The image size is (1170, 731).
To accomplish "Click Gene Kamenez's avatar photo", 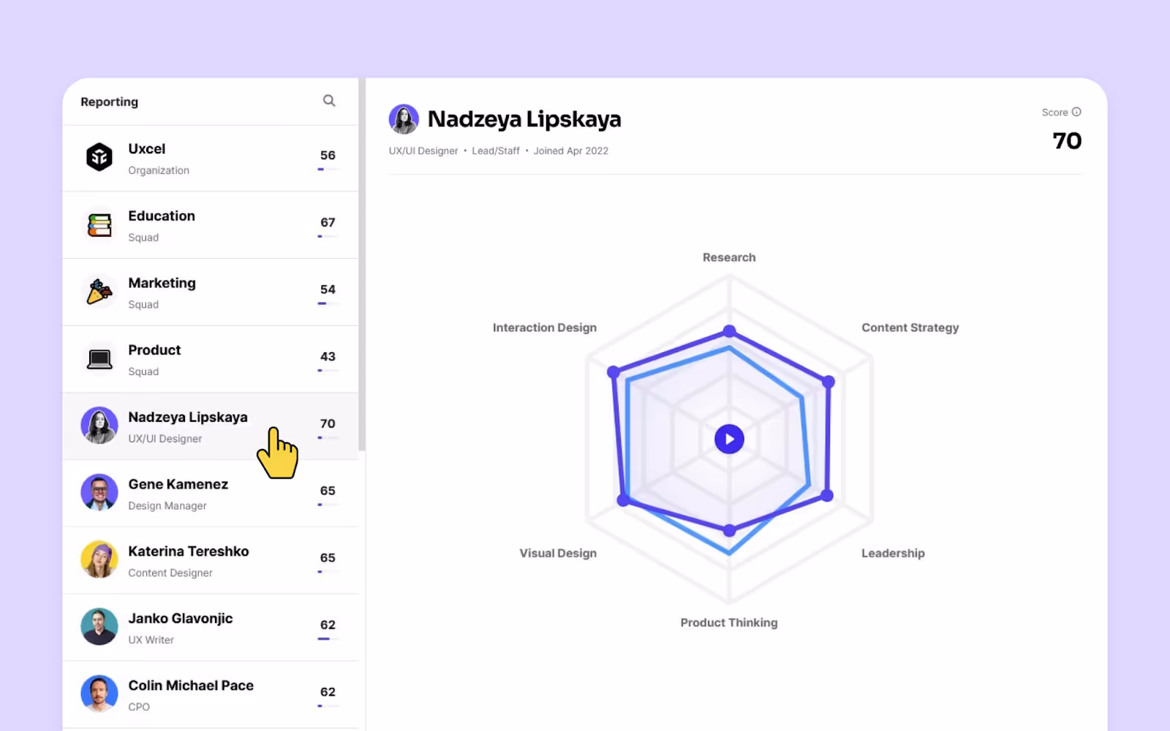I will (x=99, y=493).
